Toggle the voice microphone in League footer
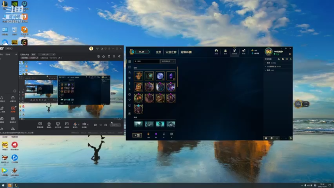Image resolution: width=334 pixels, height=188 pixels. (277, 138)
